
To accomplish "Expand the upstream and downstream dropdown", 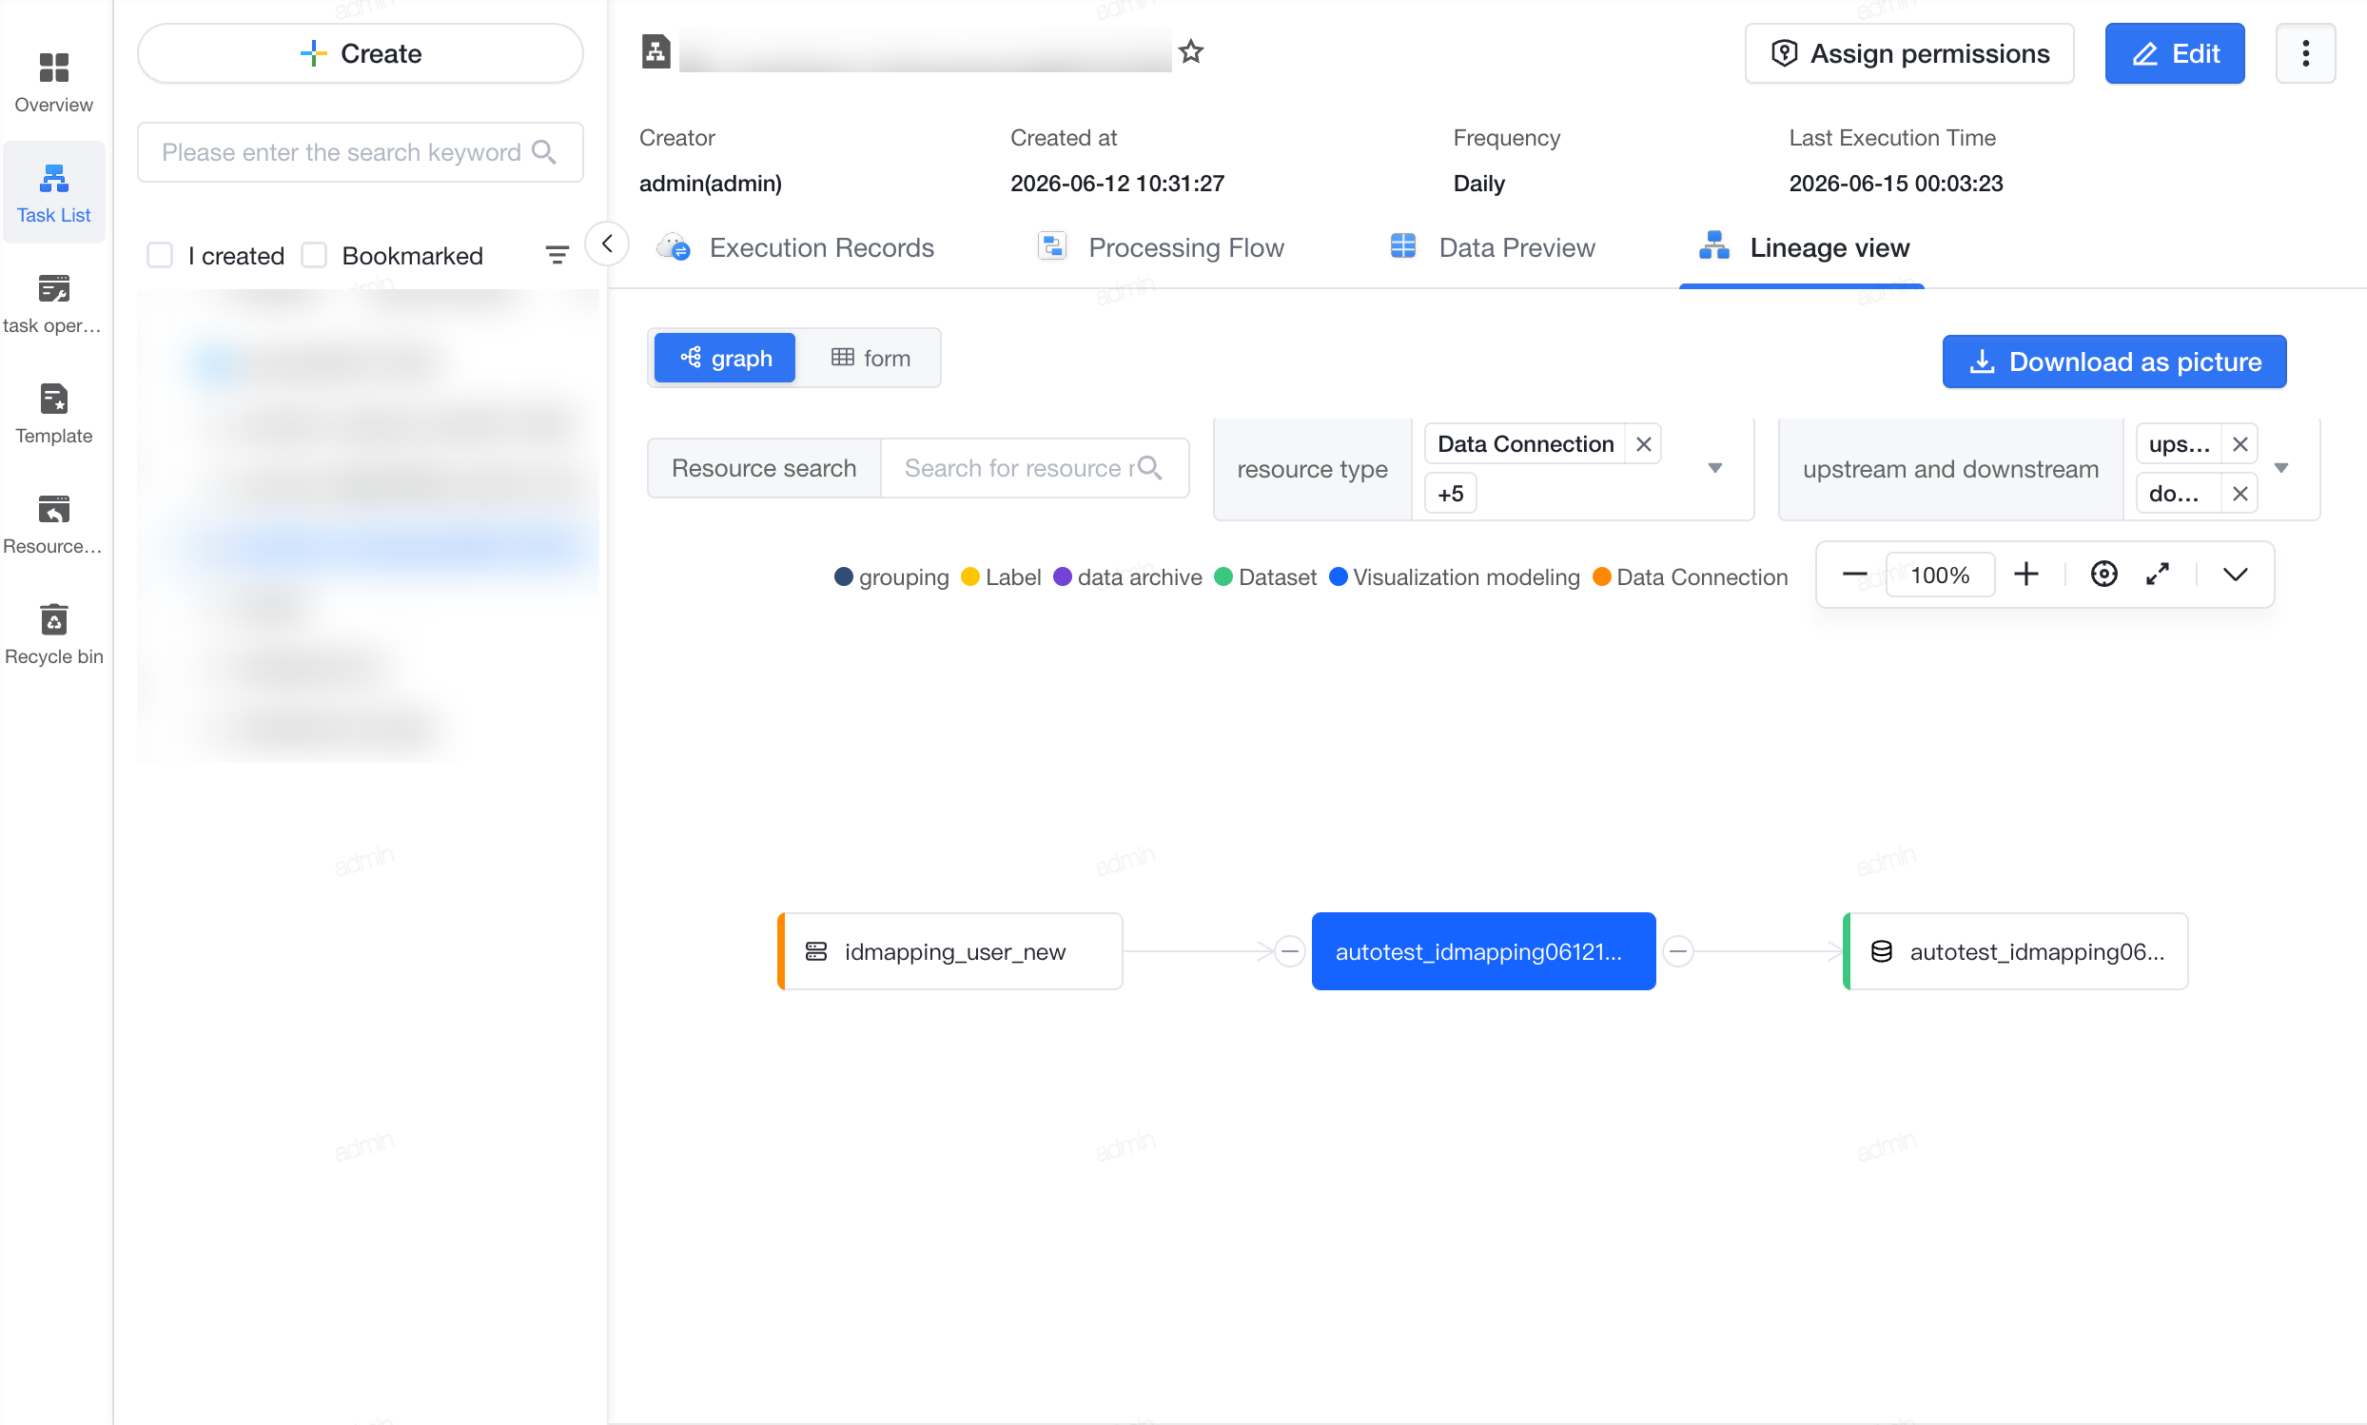I will pyautogui.click(x=2281, y=469).
